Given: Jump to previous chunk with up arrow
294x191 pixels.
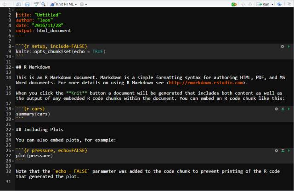Looking at the screenshot, I should [243, 4].
